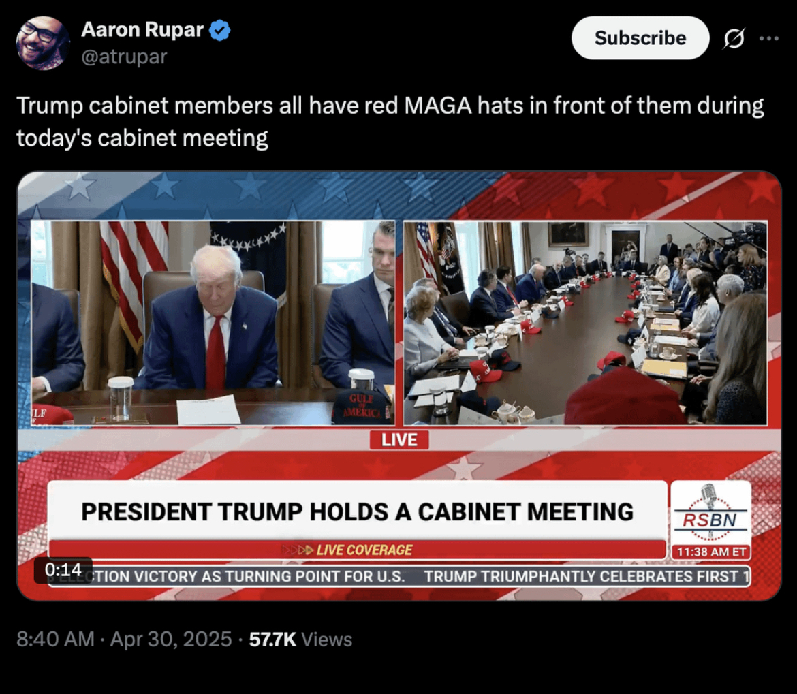Click the scrolling news ticker text
The width and height of the screenshot is (797, 694).
[x=399, y=577]
